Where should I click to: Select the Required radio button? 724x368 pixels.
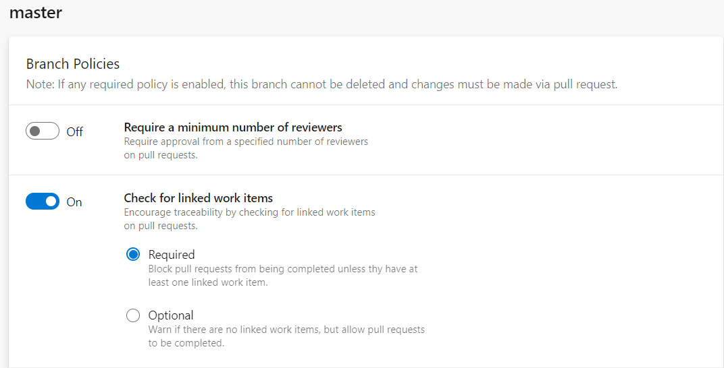(133, 254)
